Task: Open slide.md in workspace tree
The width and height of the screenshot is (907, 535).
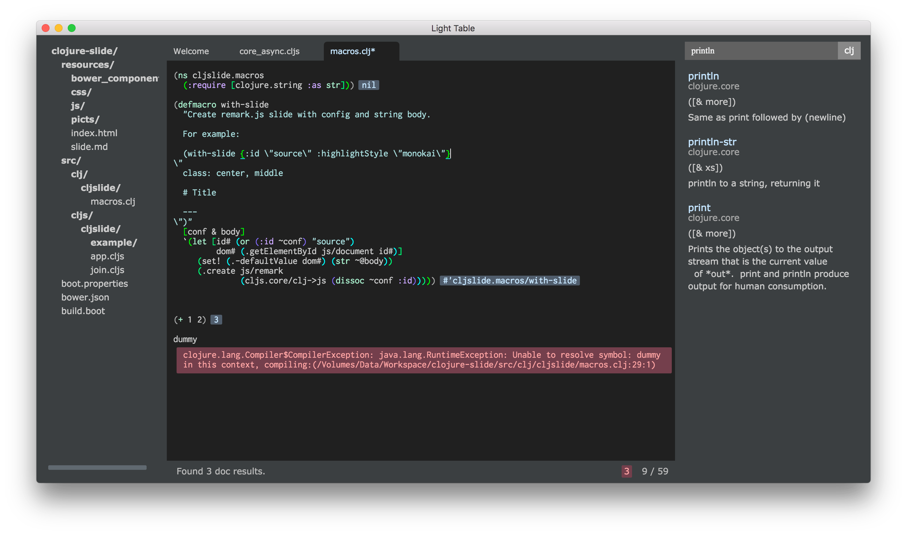Action: tap(89, 147)
